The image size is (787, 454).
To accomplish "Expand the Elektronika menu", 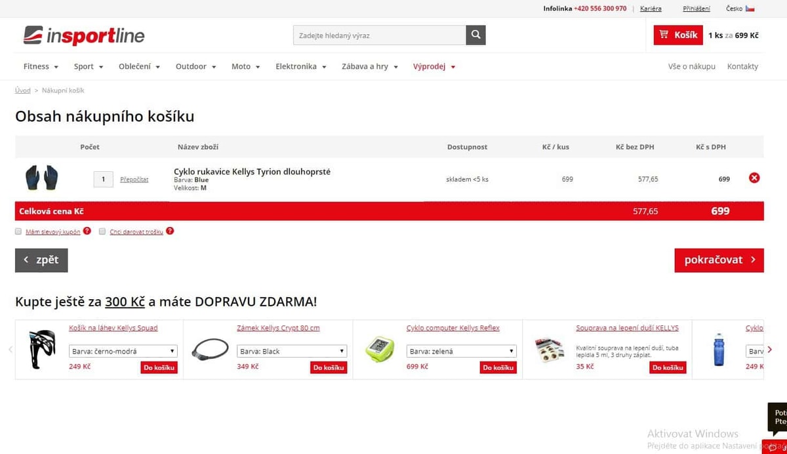I will (301, 66).
